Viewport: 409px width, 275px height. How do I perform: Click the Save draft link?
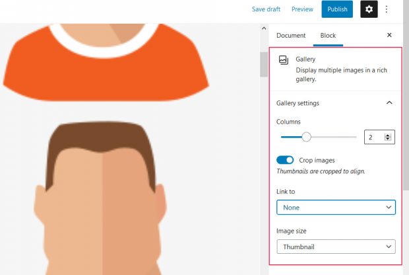(x=267, y=9)
